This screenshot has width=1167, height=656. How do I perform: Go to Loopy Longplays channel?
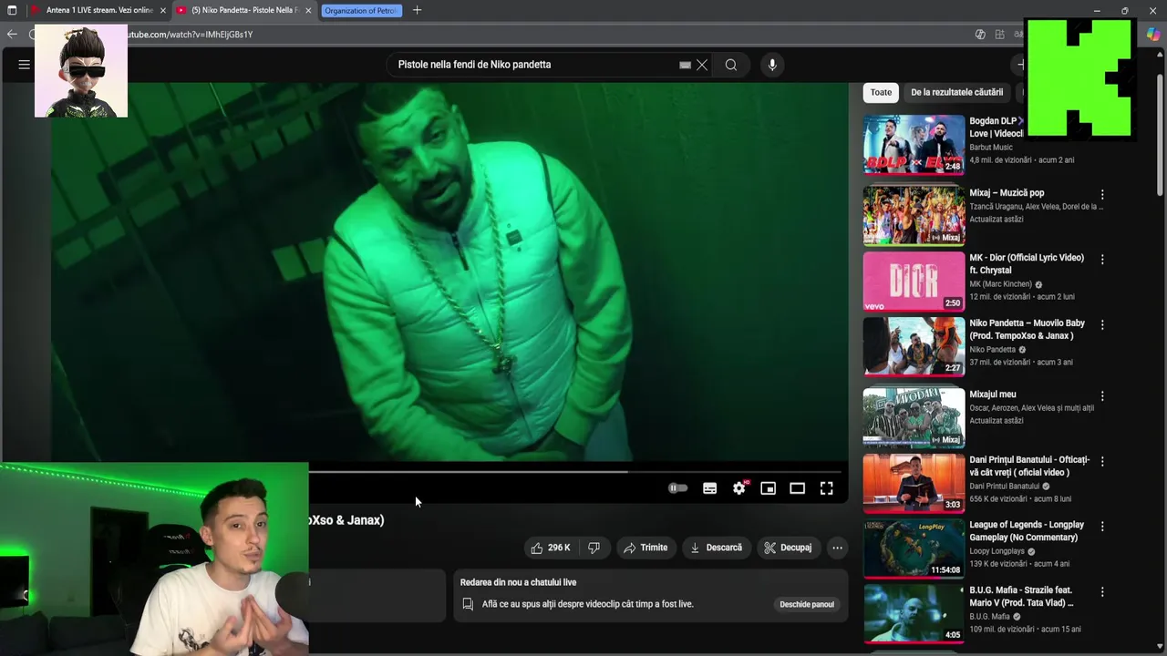click(997, 551)
